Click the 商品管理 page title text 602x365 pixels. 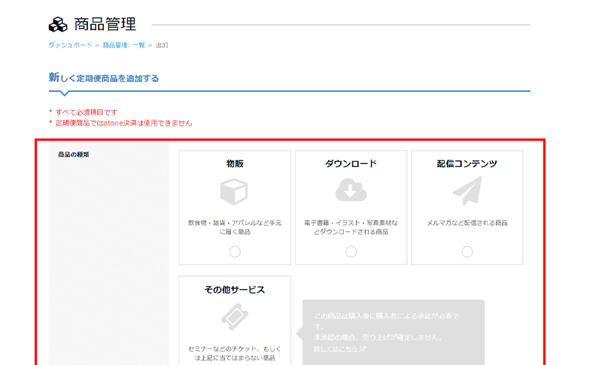point(105,25)
